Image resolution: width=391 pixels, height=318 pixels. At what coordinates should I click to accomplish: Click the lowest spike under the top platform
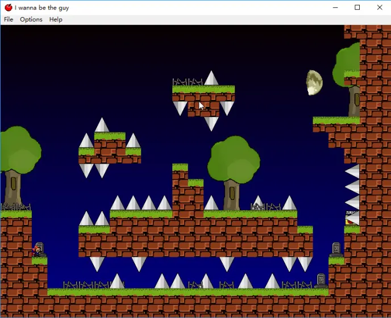(211, 123)
